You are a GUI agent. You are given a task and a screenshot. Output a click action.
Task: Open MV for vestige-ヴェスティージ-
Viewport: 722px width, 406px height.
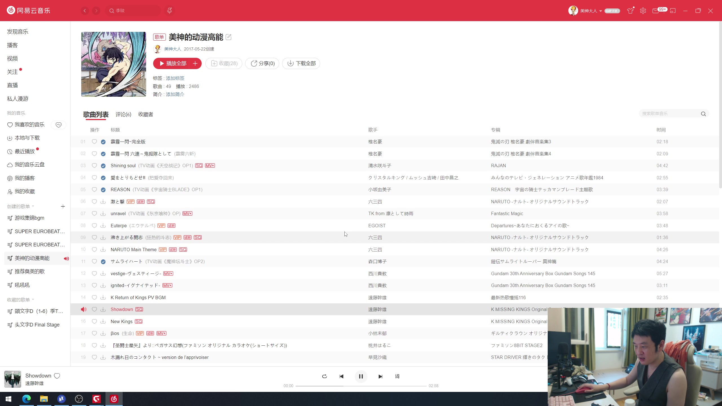click(x=168, y=273)
